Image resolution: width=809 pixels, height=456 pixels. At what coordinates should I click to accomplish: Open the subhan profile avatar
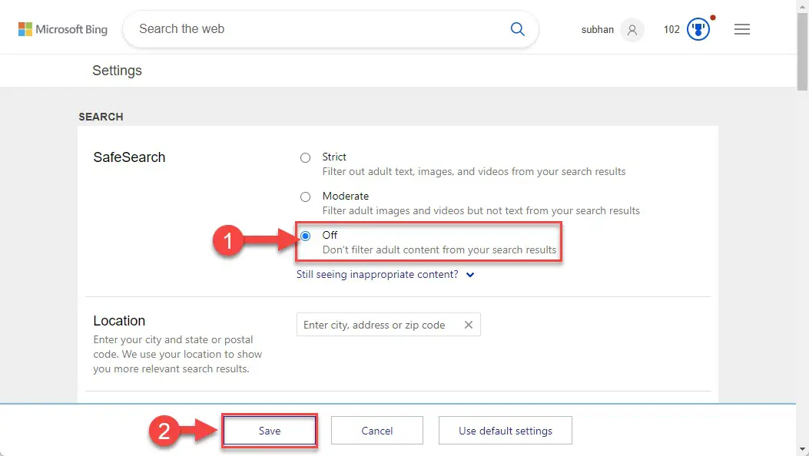pyautogui.click(x=632, y=30)
